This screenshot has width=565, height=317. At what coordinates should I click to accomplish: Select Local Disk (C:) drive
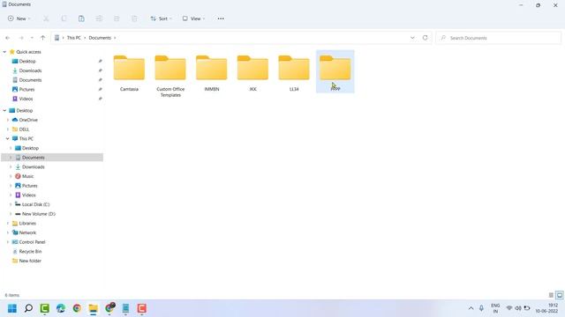[x=35, y=204]
